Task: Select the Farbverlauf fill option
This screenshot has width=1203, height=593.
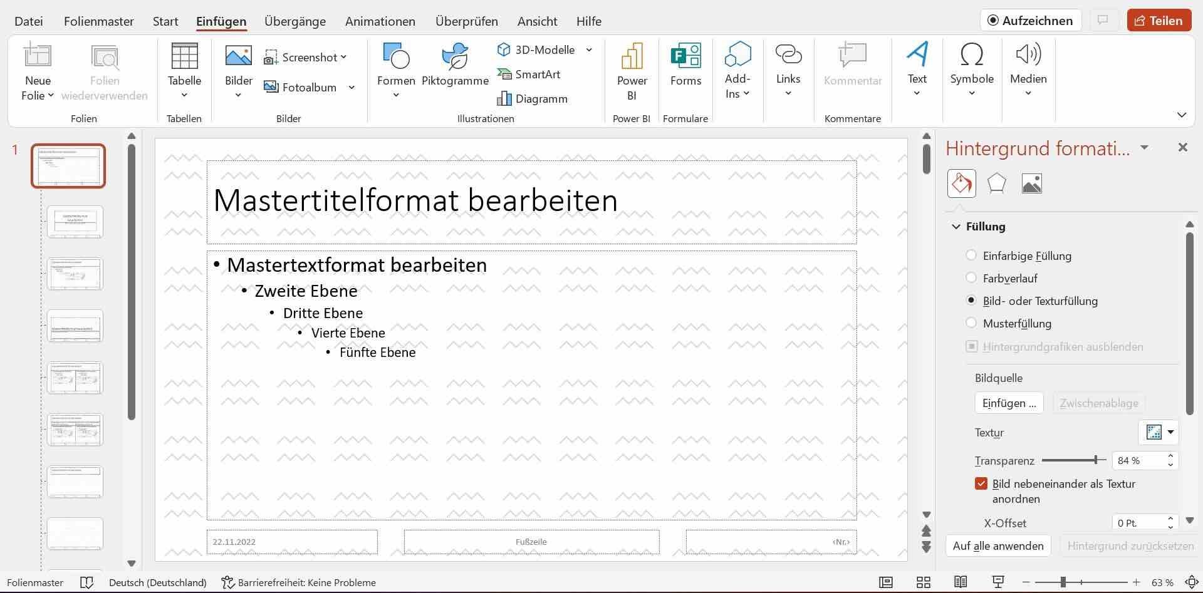Action: click(x=971, y=277)
